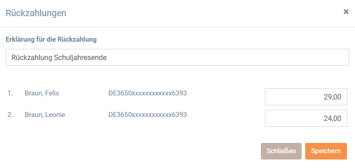Viewport: 355px width, 168px height.
Task: Click the Erklärung für die Rückzahlung label
Action: 51,39
